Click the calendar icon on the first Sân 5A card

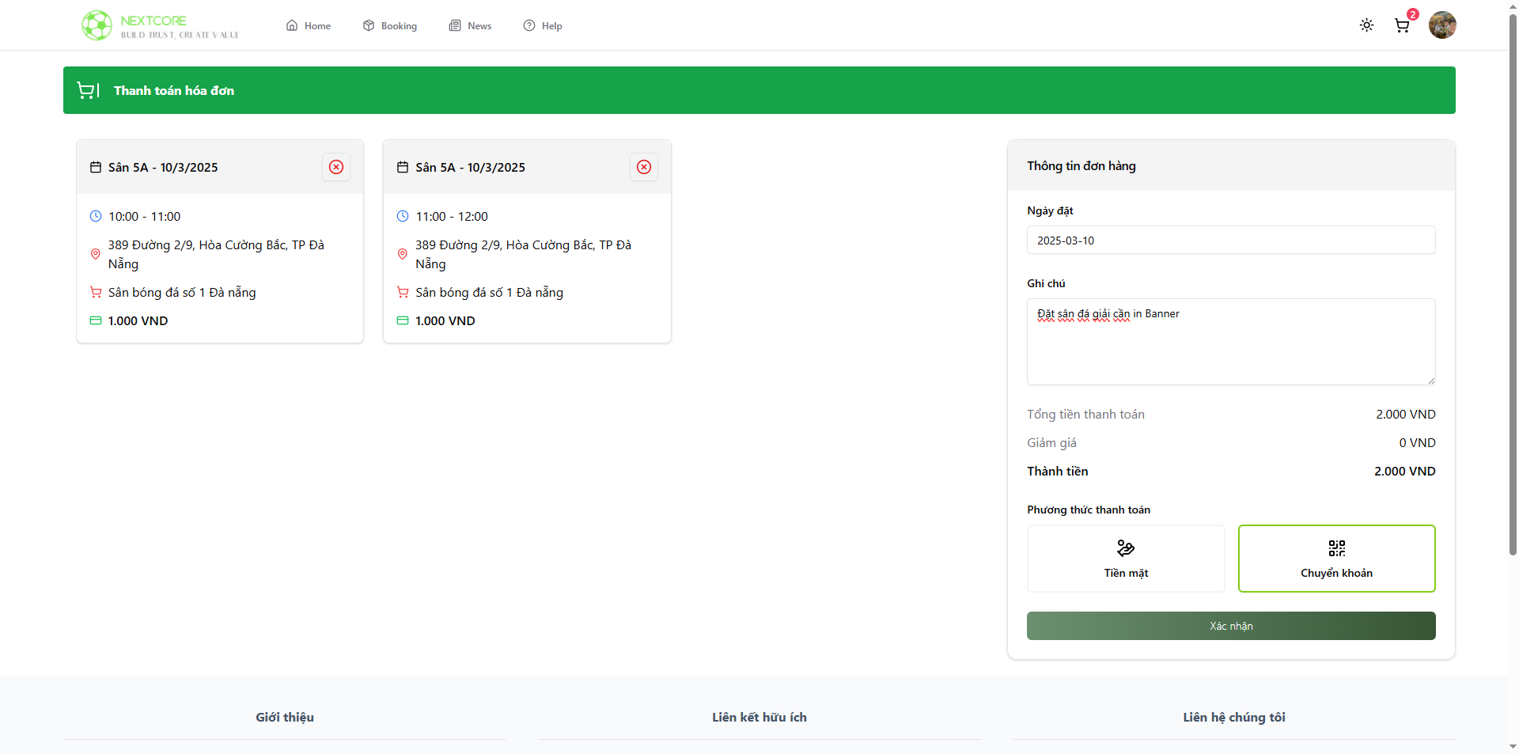pos(96,167)
